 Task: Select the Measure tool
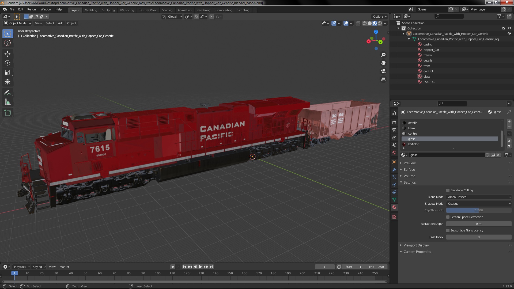coord(7,102)
